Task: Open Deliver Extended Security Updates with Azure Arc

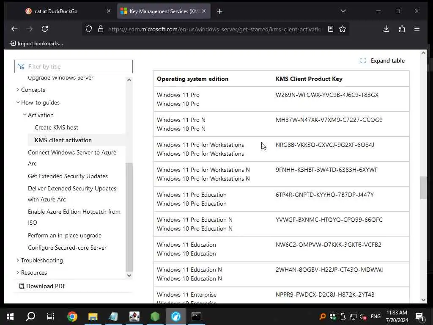Action: (x=72, y=194)
